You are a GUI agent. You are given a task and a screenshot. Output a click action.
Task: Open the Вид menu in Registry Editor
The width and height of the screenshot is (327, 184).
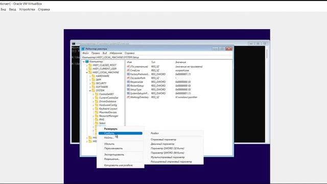pos(105,53)
